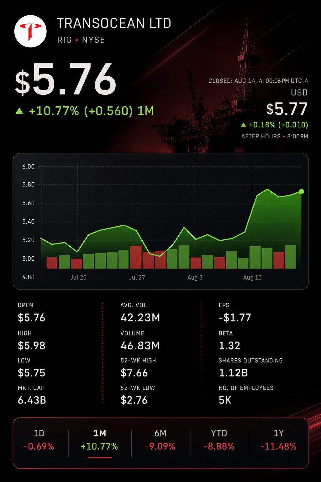The width and height of the screenshot is (321, 482).
Task: Switch to the 6M performance tab
Action: [x=160, y=440]
